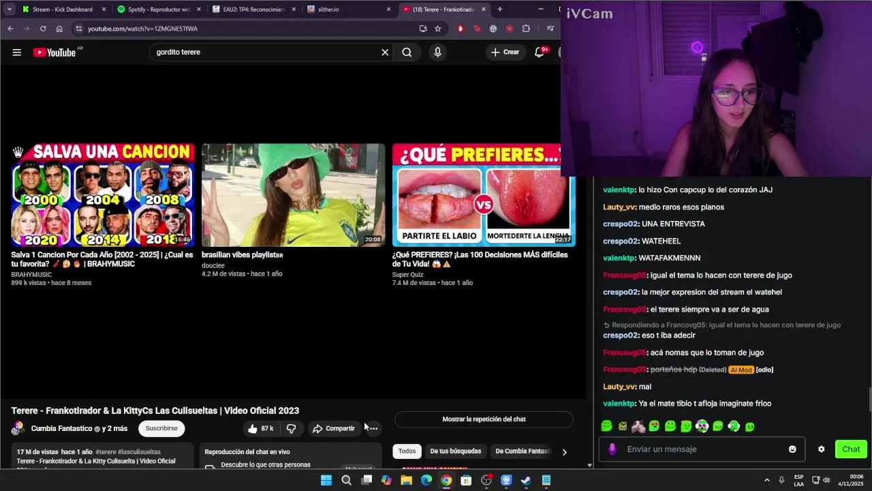Viewport: 872px width, 491px height.
Task: Go back in the browser
Action: pos(10,29)
